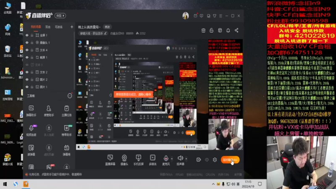Click the user avatar in title bar
This screenshot has height=189, width=336.
186,16
